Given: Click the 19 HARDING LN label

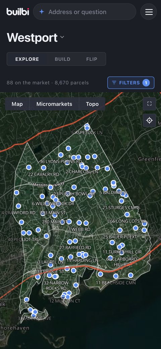Looking at the screenshot, I should [82, 260].
